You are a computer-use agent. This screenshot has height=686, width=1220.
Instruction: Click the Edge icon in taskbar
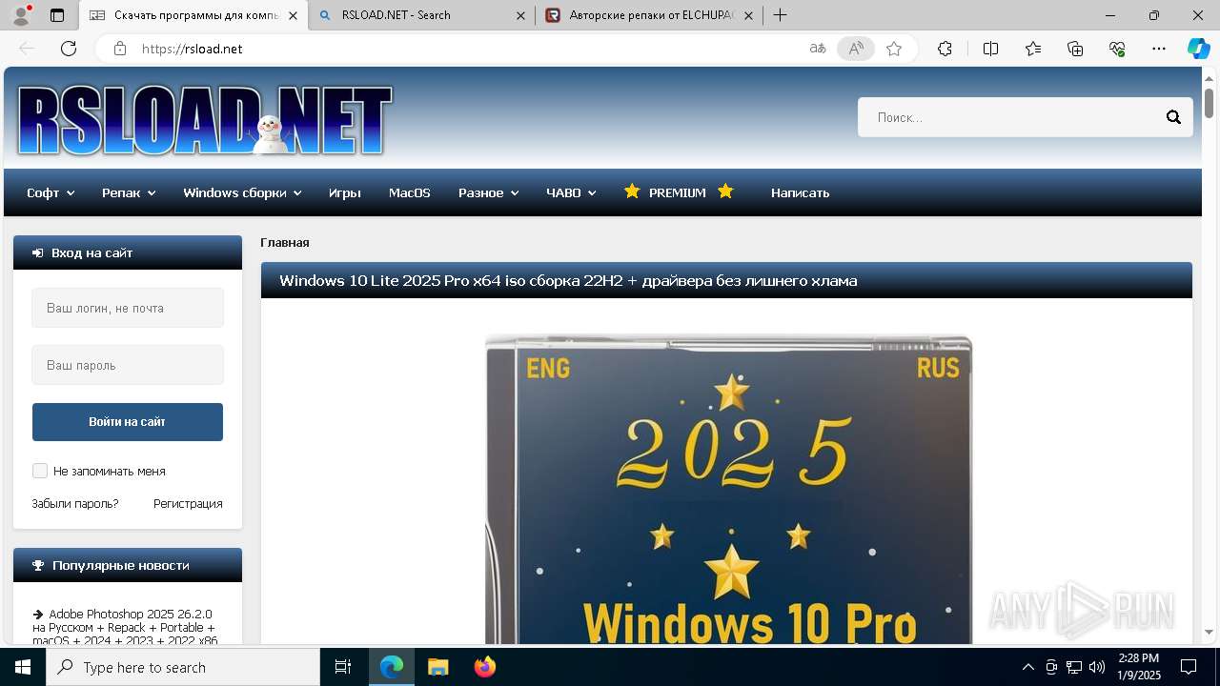(392, 667)
